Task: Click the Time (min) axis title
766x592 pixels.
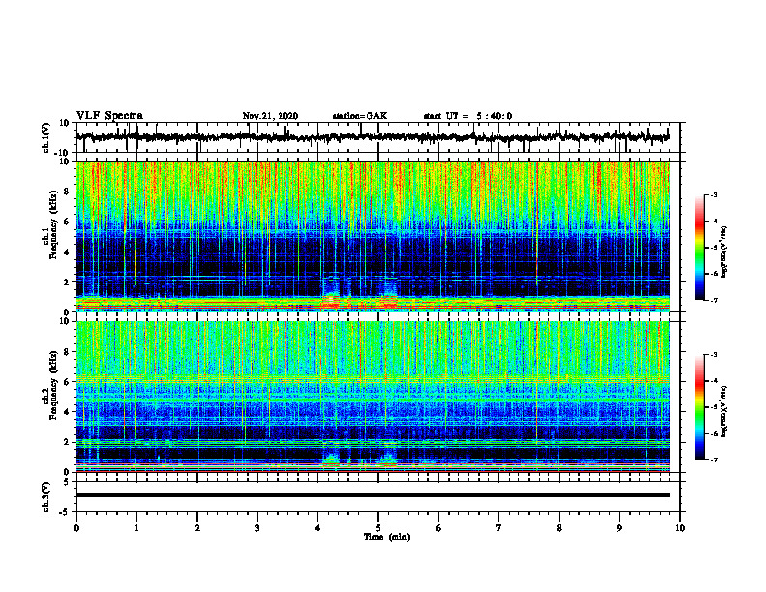Action: pos(387,537)
